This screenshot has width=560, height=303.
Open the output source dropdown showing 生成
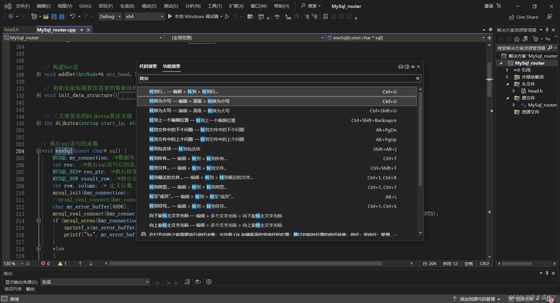pos(95,282)
